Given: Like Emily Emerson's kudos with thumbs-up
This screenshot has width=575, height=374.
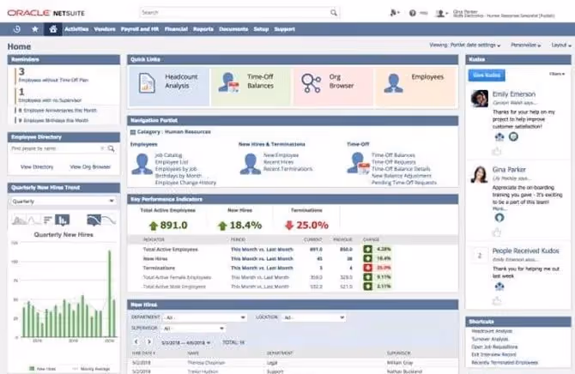Looking at the screenshot, I should 497,151.
